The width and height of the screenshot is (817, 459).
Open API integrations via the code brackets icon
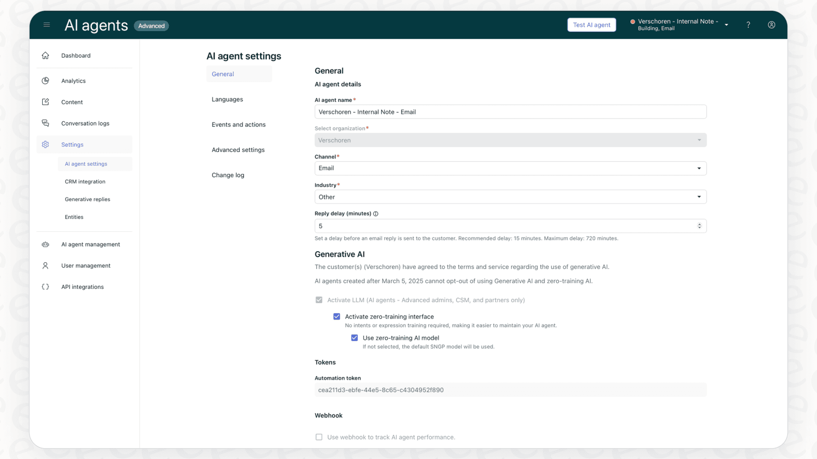point(45,287)
